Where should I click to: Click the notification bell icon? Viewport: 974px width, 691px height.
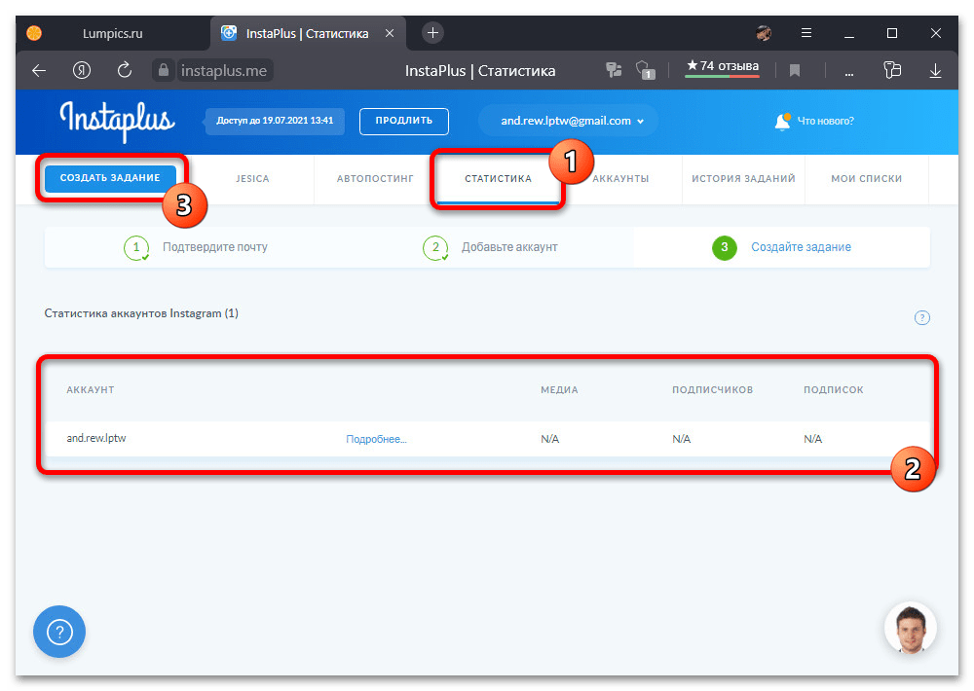coord(782,121)
